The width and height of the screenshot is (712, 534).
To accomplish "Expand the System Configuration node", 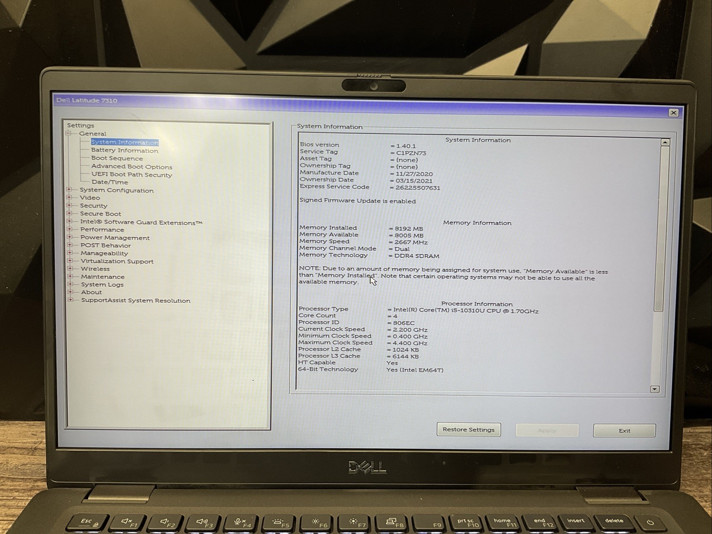I will point(69,190).
